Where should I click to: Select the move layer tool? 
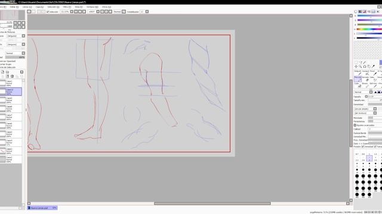click(x=356, y=67)
